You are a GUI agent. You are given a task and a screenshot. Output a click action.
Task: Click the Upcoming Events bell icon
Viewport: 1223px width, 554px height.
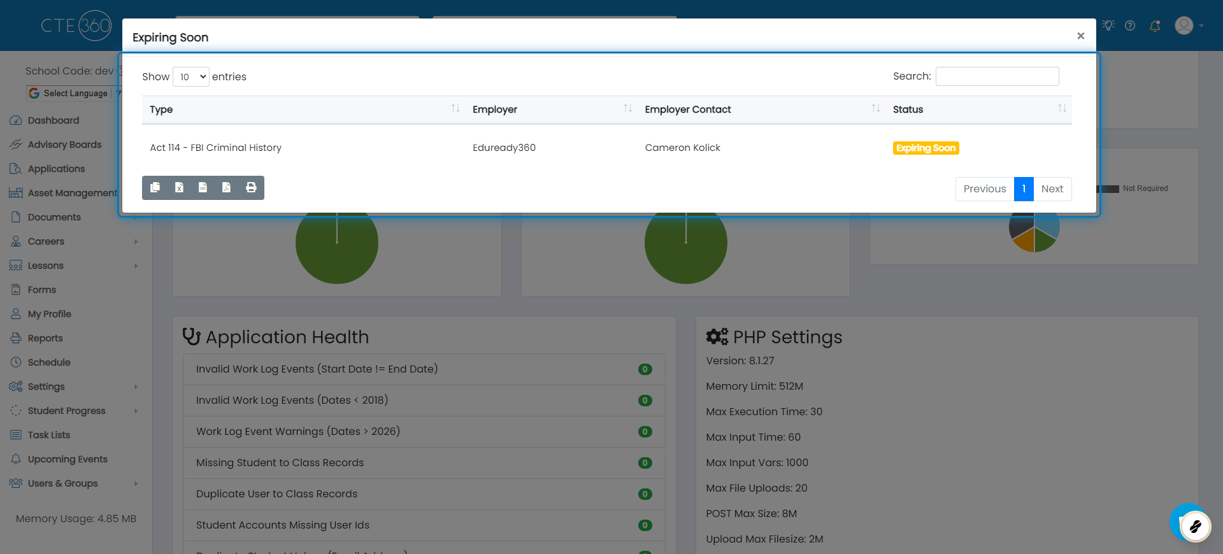tap(16, 459)
